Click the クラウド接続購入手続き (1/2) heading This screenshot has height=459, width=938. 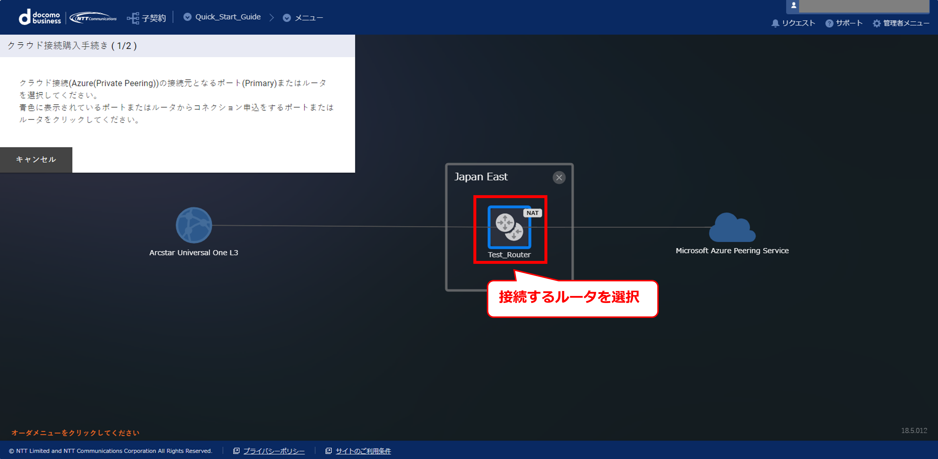(x=72, y=46)
